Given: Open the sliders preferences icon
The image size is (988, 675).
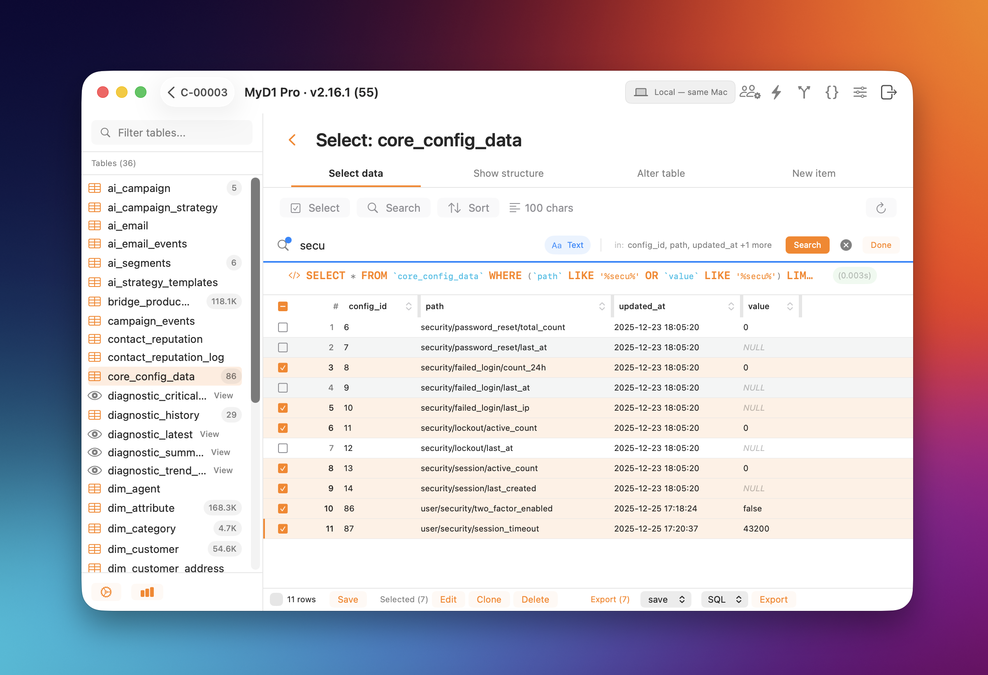Looking at the screenshot, I should pos(860,92).
